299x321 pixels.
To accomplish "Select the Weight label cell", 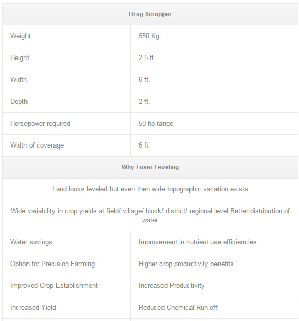I will pyautogui.click(x=66, y=36).
